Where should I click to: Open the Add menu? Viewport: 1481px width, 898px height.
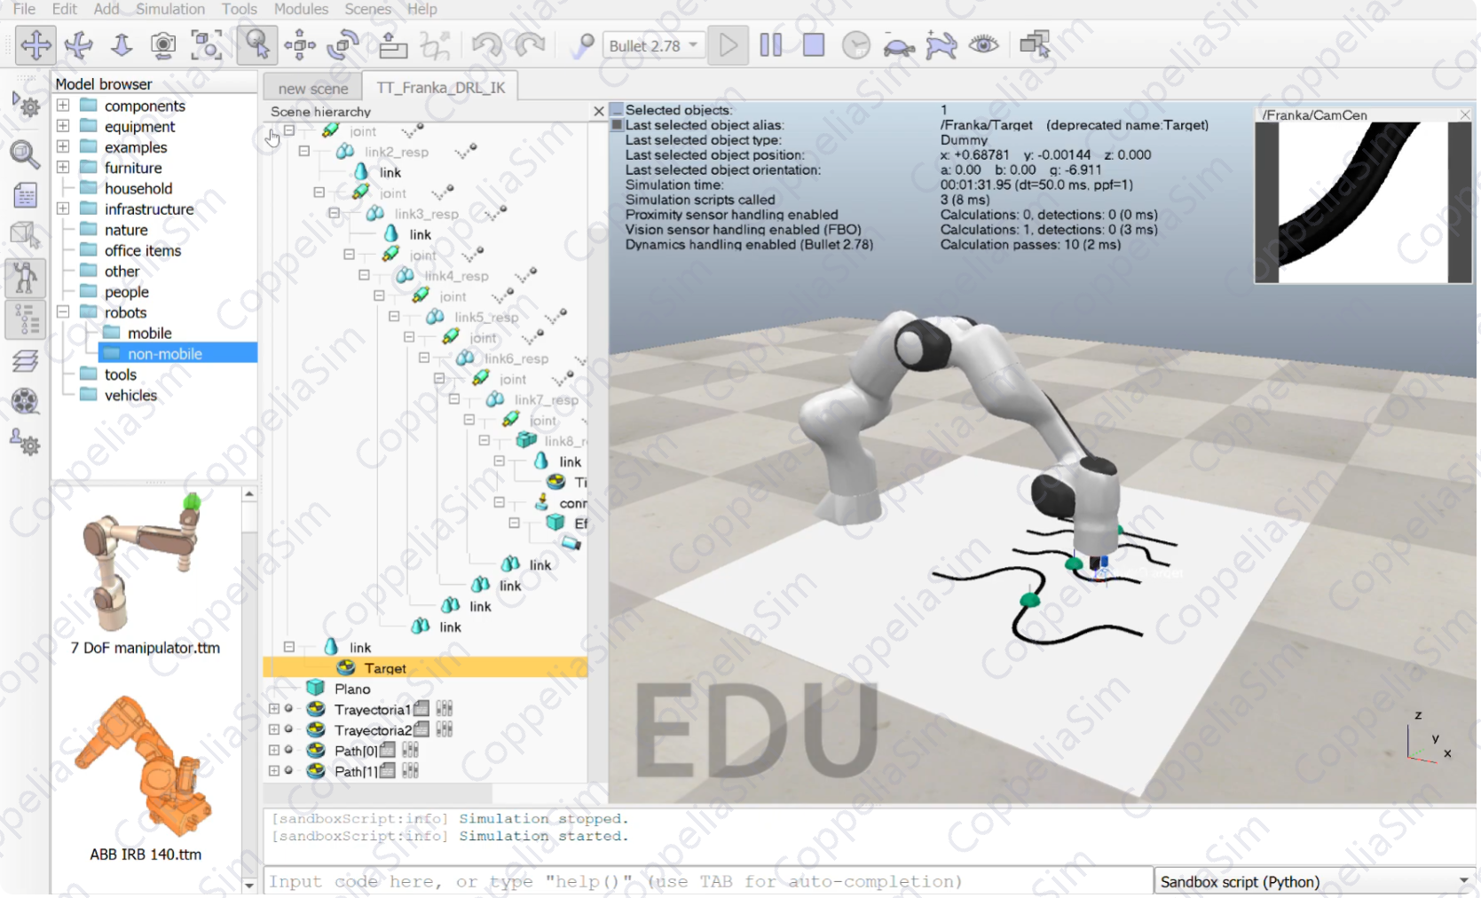click(x=106, y=9)
